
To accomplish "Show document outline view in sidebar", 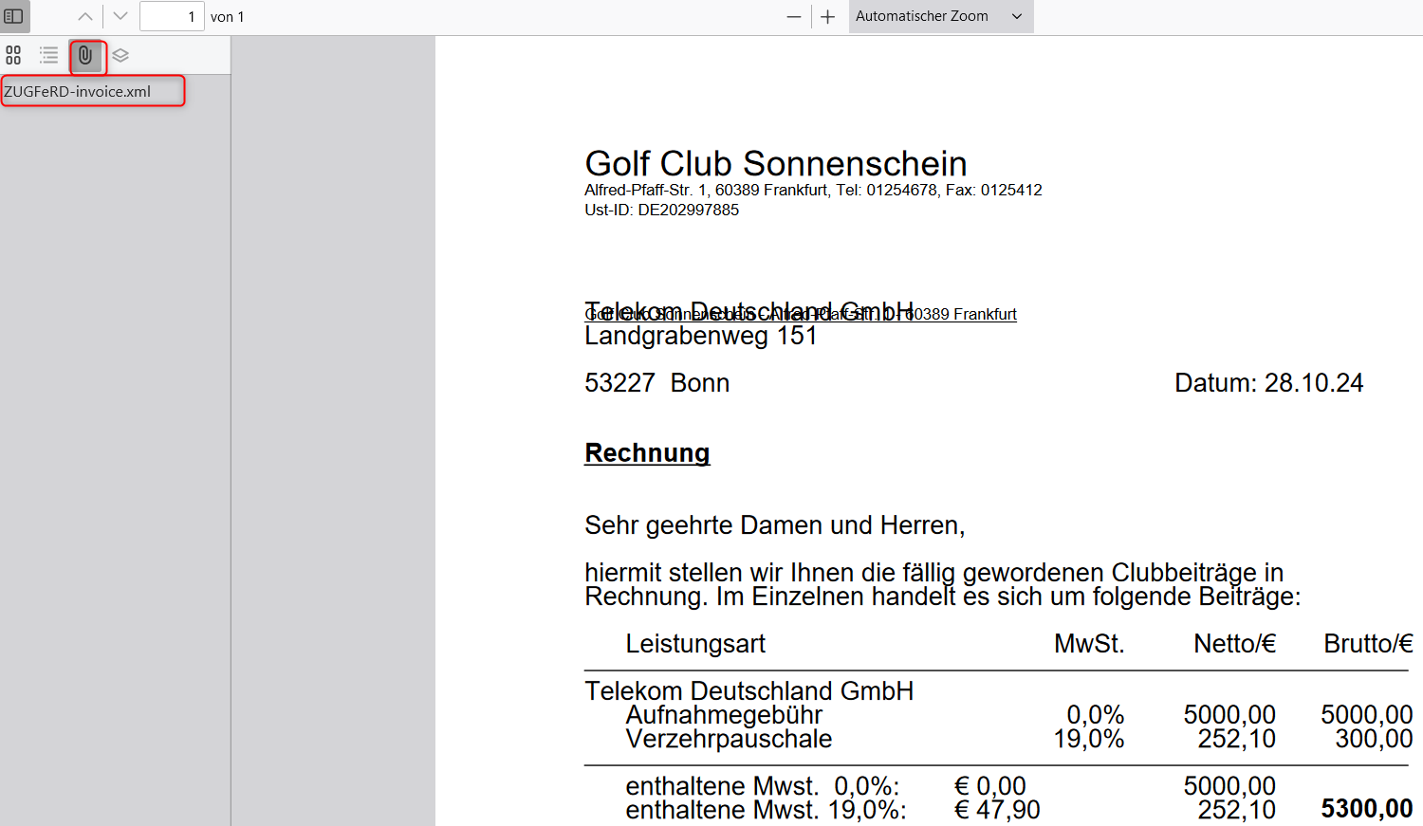I will (49, 55).
